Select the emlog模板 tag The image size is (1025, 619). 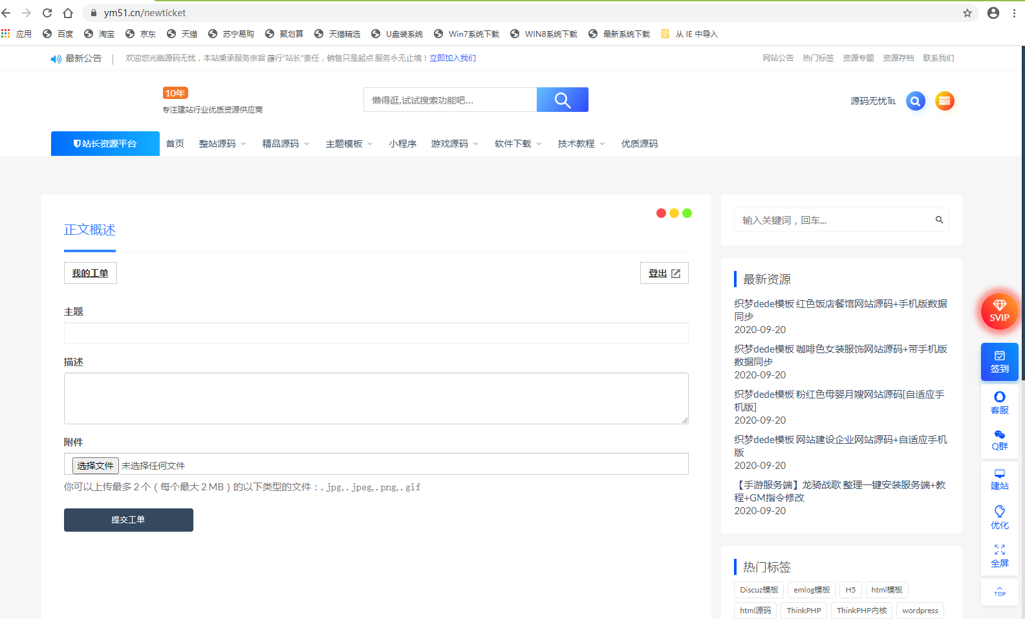(812, 590)
